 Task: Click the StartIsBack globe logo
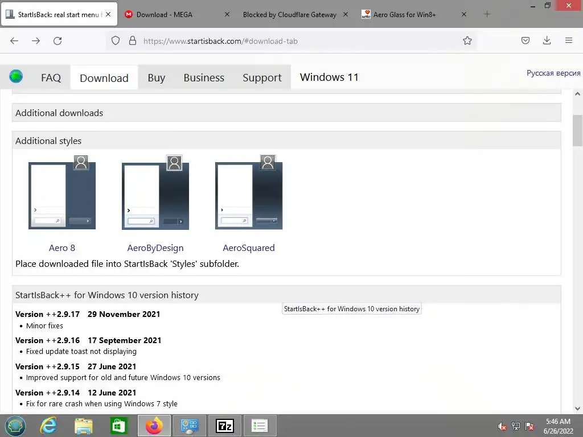16,76
